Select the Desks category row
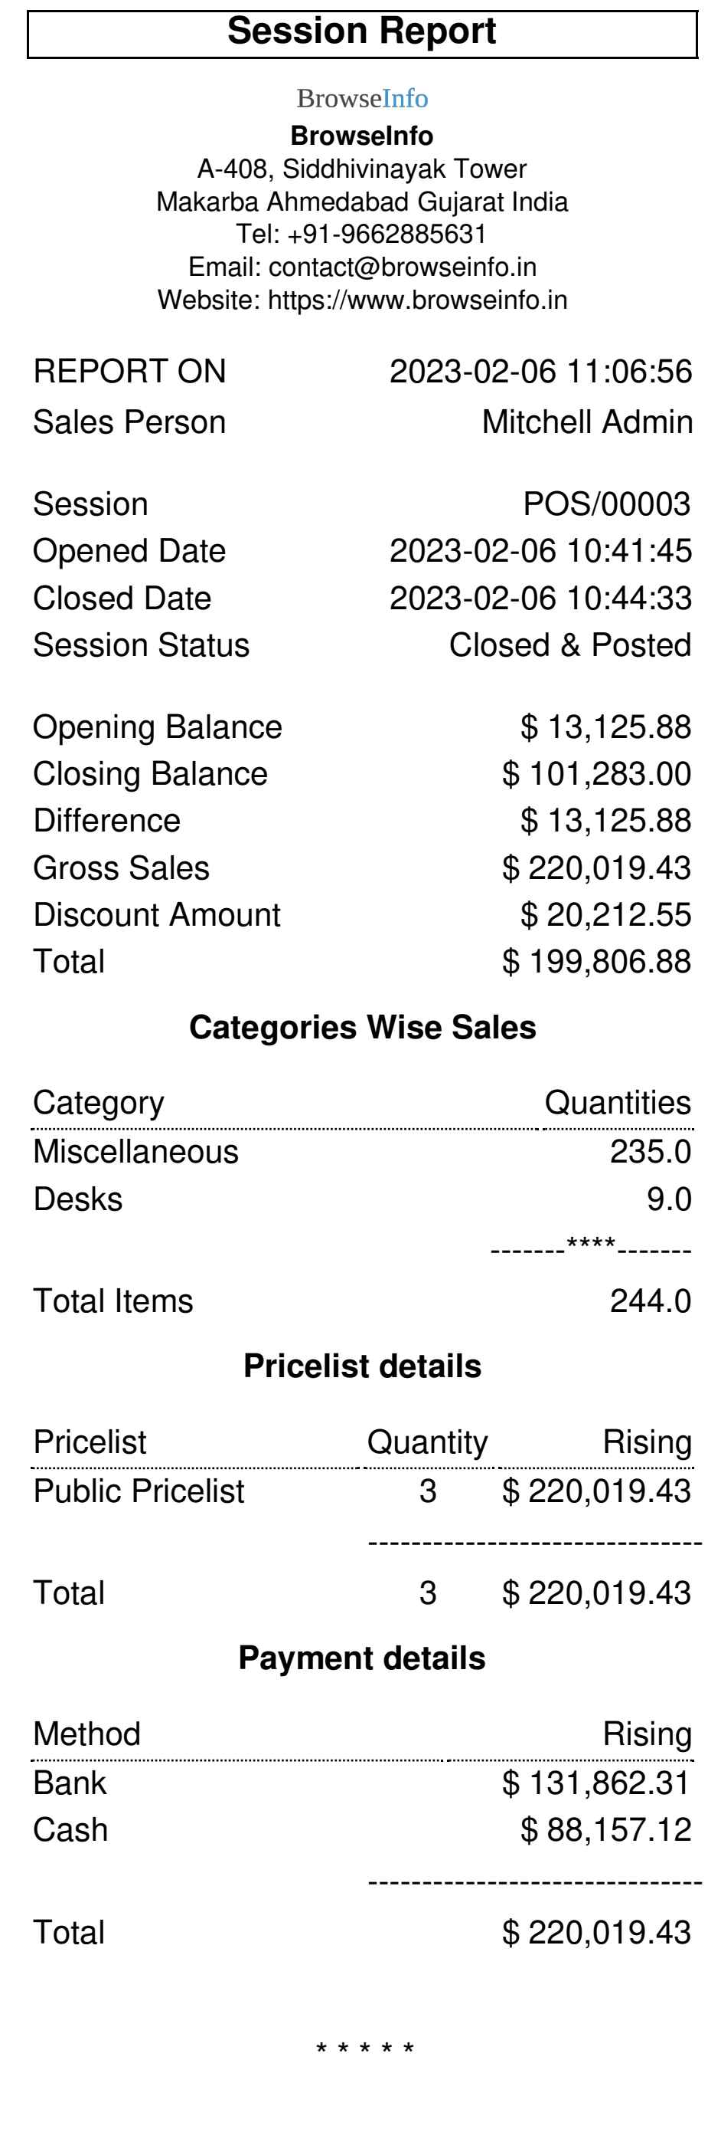This screenshot has height=2142, width=721. (x=362, y=1199)
